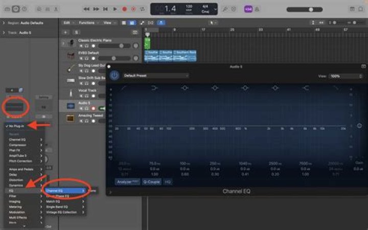Click Classic Electric Piano instrument icon

[x=71, y=43]
